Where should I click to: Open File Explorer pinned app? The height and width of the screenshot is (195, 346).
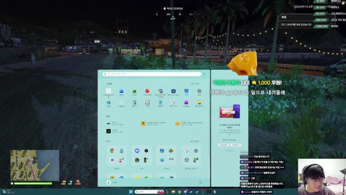tap(199, 104)
